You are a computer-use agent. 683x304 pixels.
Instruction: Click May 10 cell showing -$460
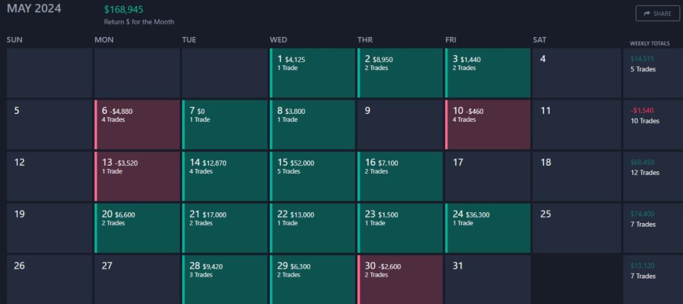(x=488, y=124)
